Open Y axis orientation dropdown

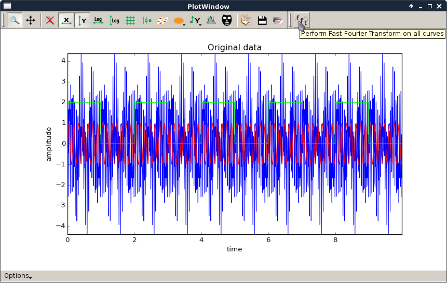tap(195, 21)
